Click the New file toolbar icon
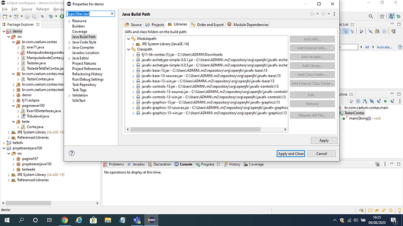 pyautogui.click(x=5, y=16)
